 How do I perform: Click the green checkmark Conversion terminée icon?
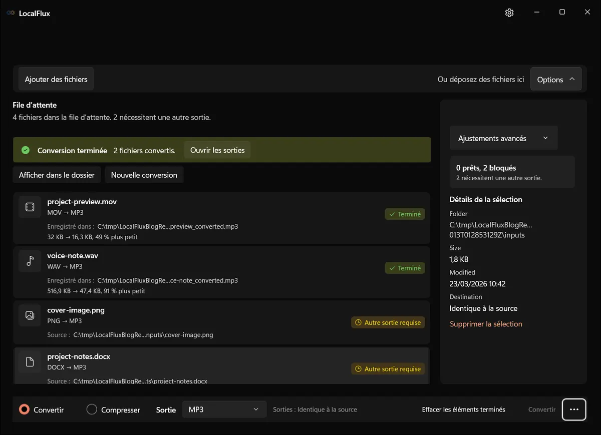[x=26, y=150]
